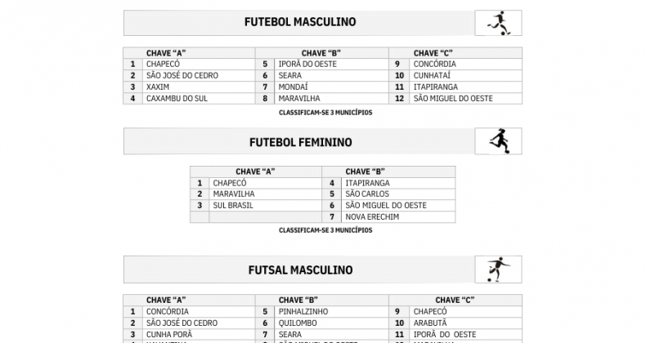Click CONCÓRDIA in Futebol Masculino Chave C
Viewport: 646px width, 343px height.
point(435,65)
